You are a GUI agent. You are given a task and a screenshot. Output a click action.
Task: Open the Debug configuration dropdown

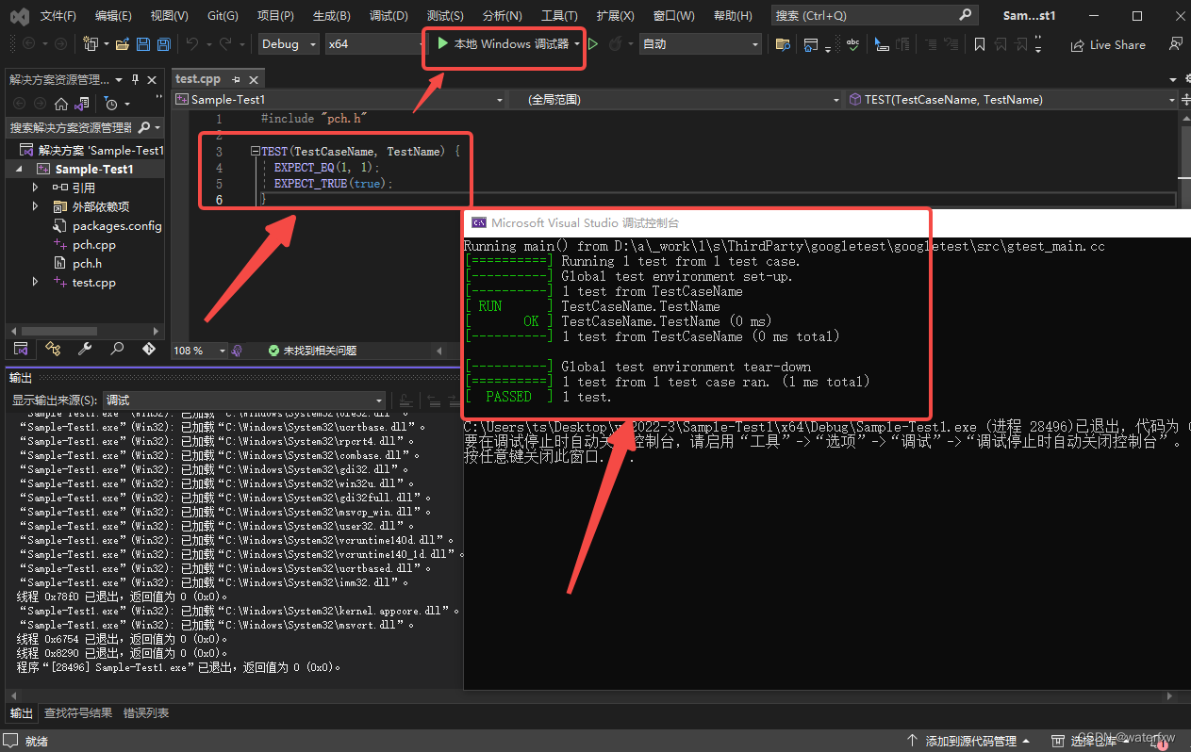click(x=289, y=44)
